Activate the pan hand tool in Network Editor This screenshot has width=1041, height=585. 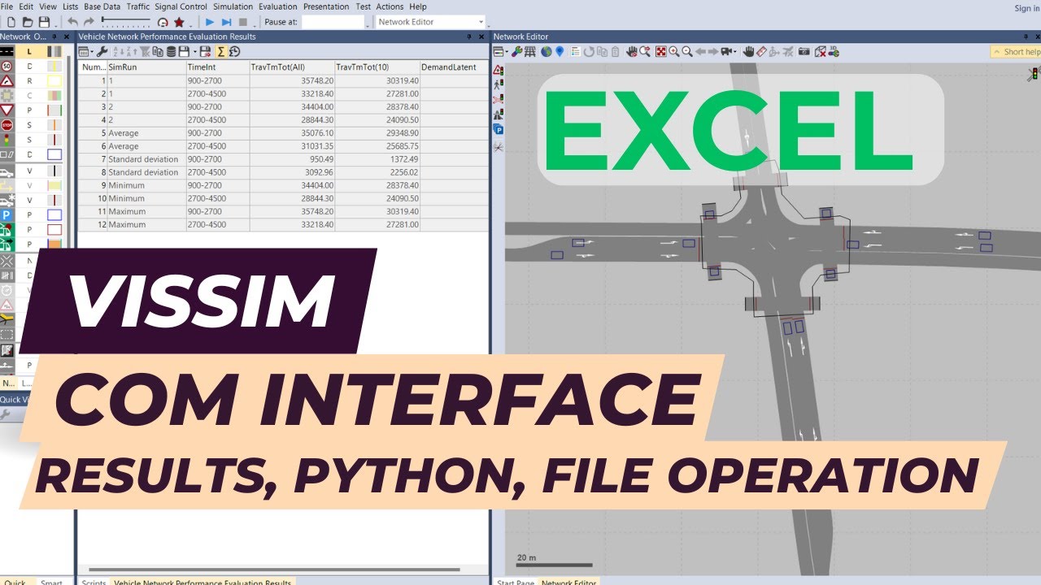point(747,52)
